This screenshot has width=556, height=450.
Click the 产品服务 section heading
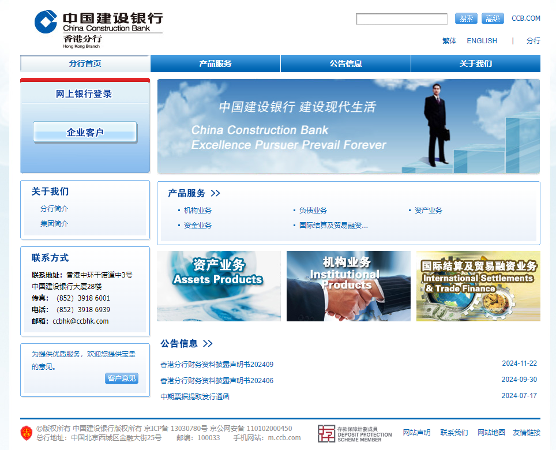(x=187, y=193)
